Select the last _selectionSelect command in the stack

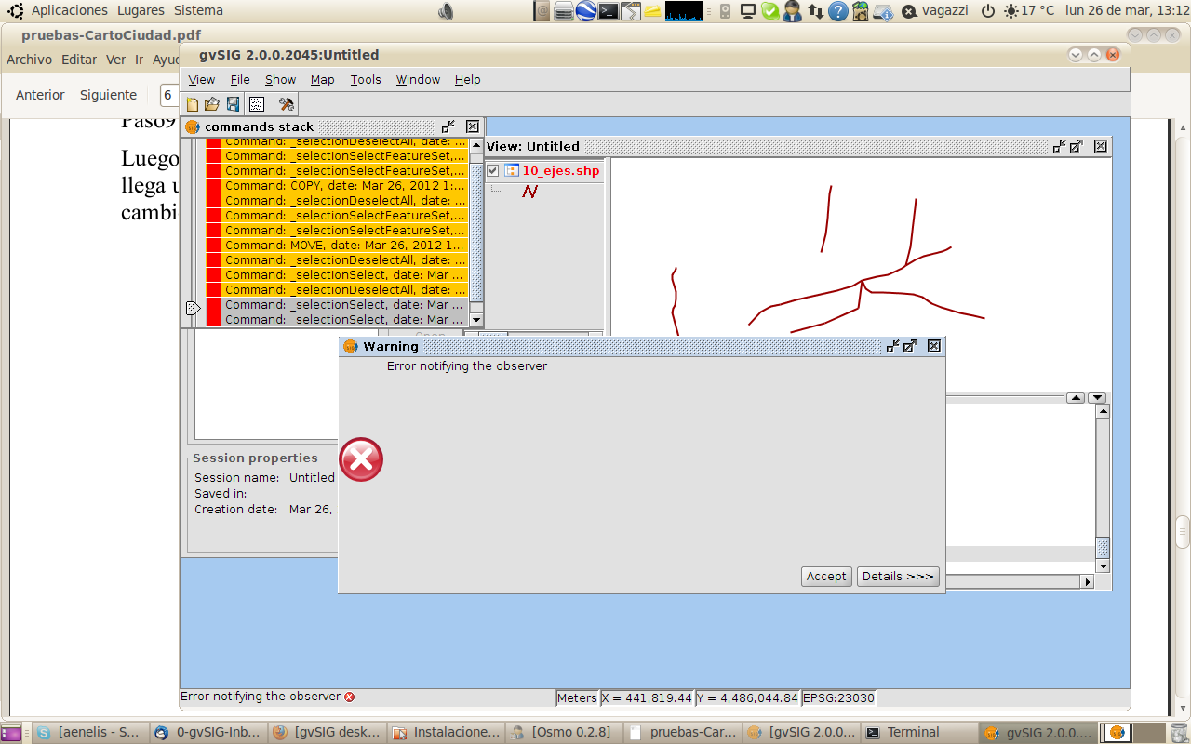pos(345,319)
